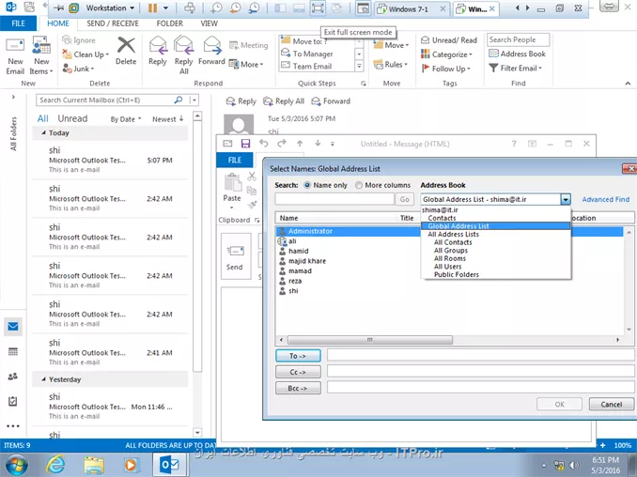Click Redo arrow in message window toolbar
637x477 pixels.
pyautogui.click(x=282, y=144)
